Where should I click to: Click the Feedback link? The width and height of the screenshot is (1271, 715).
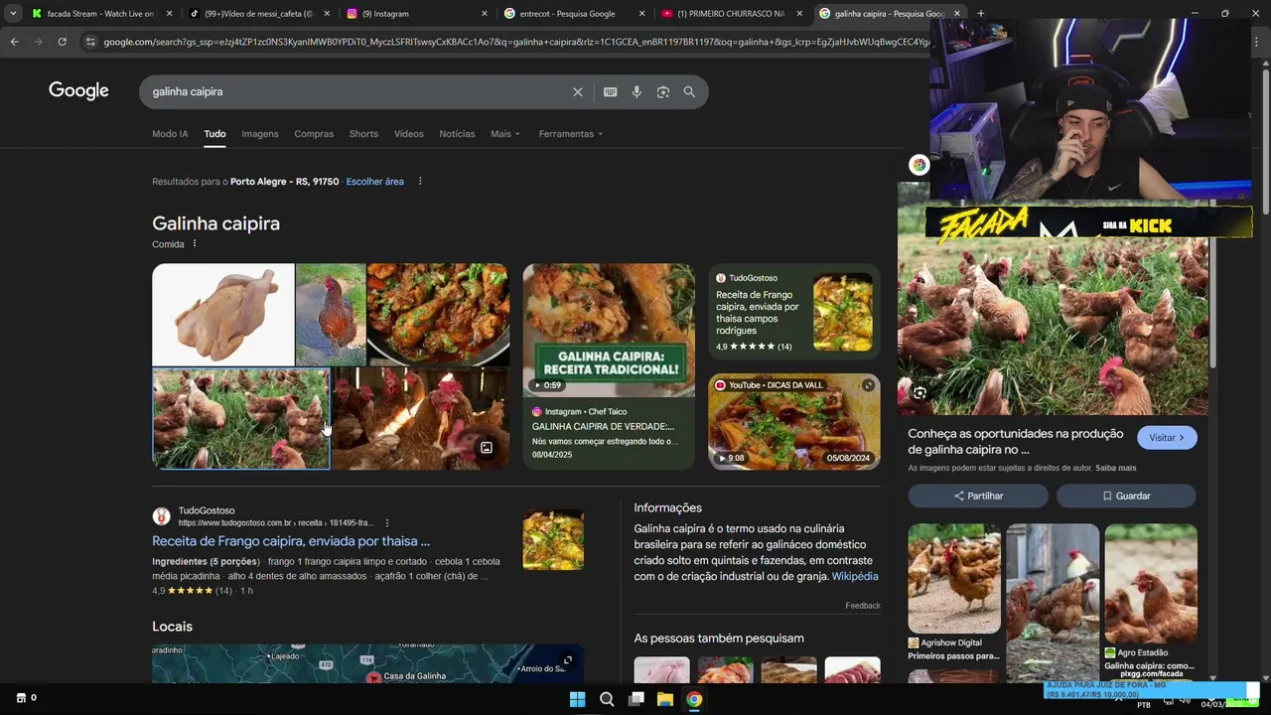[x=862, y=606]
